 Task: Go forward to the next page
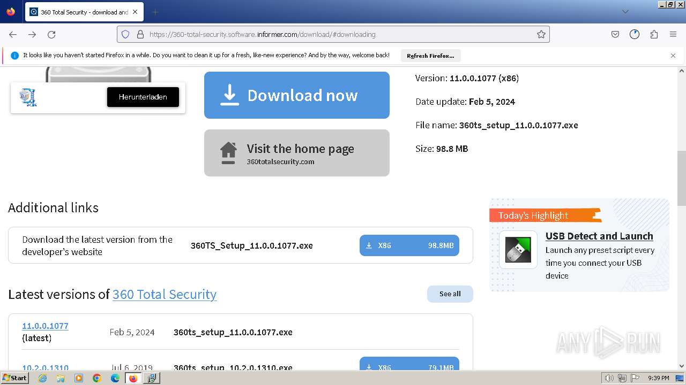point(32,34)
